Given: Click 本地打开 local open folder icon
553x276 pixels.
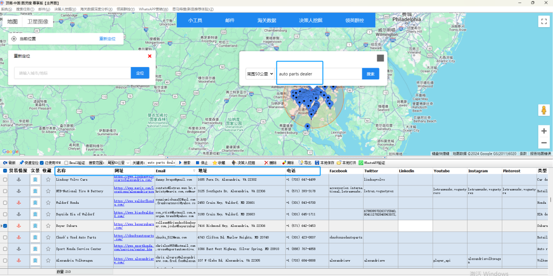Looking at the screenshot, I should click(x=339, y=163).
